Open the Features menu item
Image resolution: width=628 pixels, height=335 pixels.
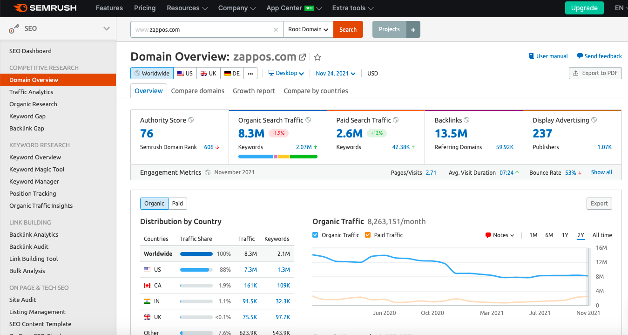pos(109,8)
